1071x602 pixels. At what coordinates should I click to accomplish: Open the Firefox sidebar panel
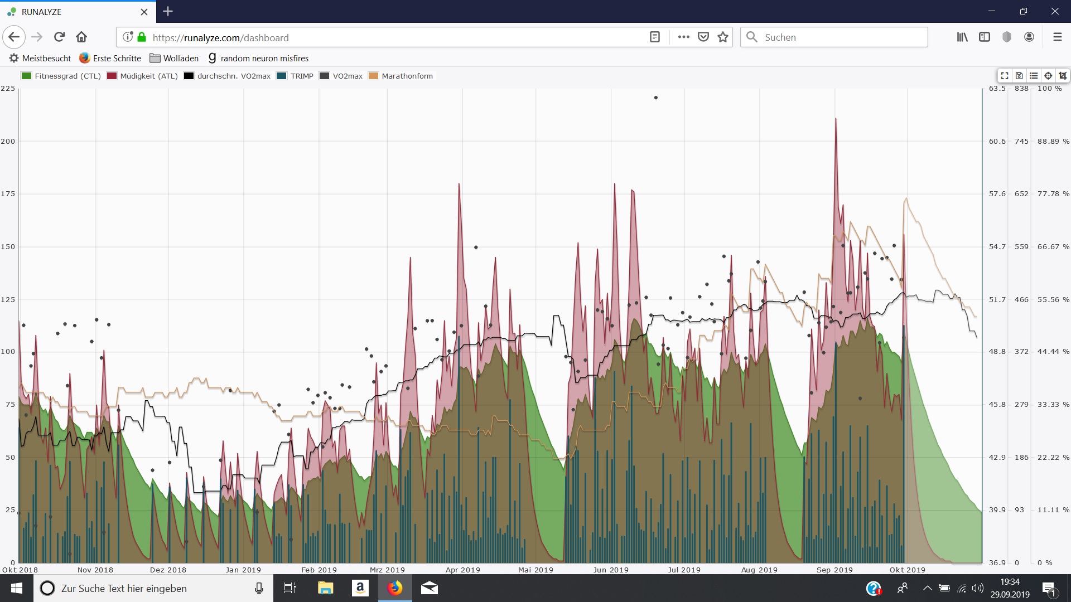(985, 37)
